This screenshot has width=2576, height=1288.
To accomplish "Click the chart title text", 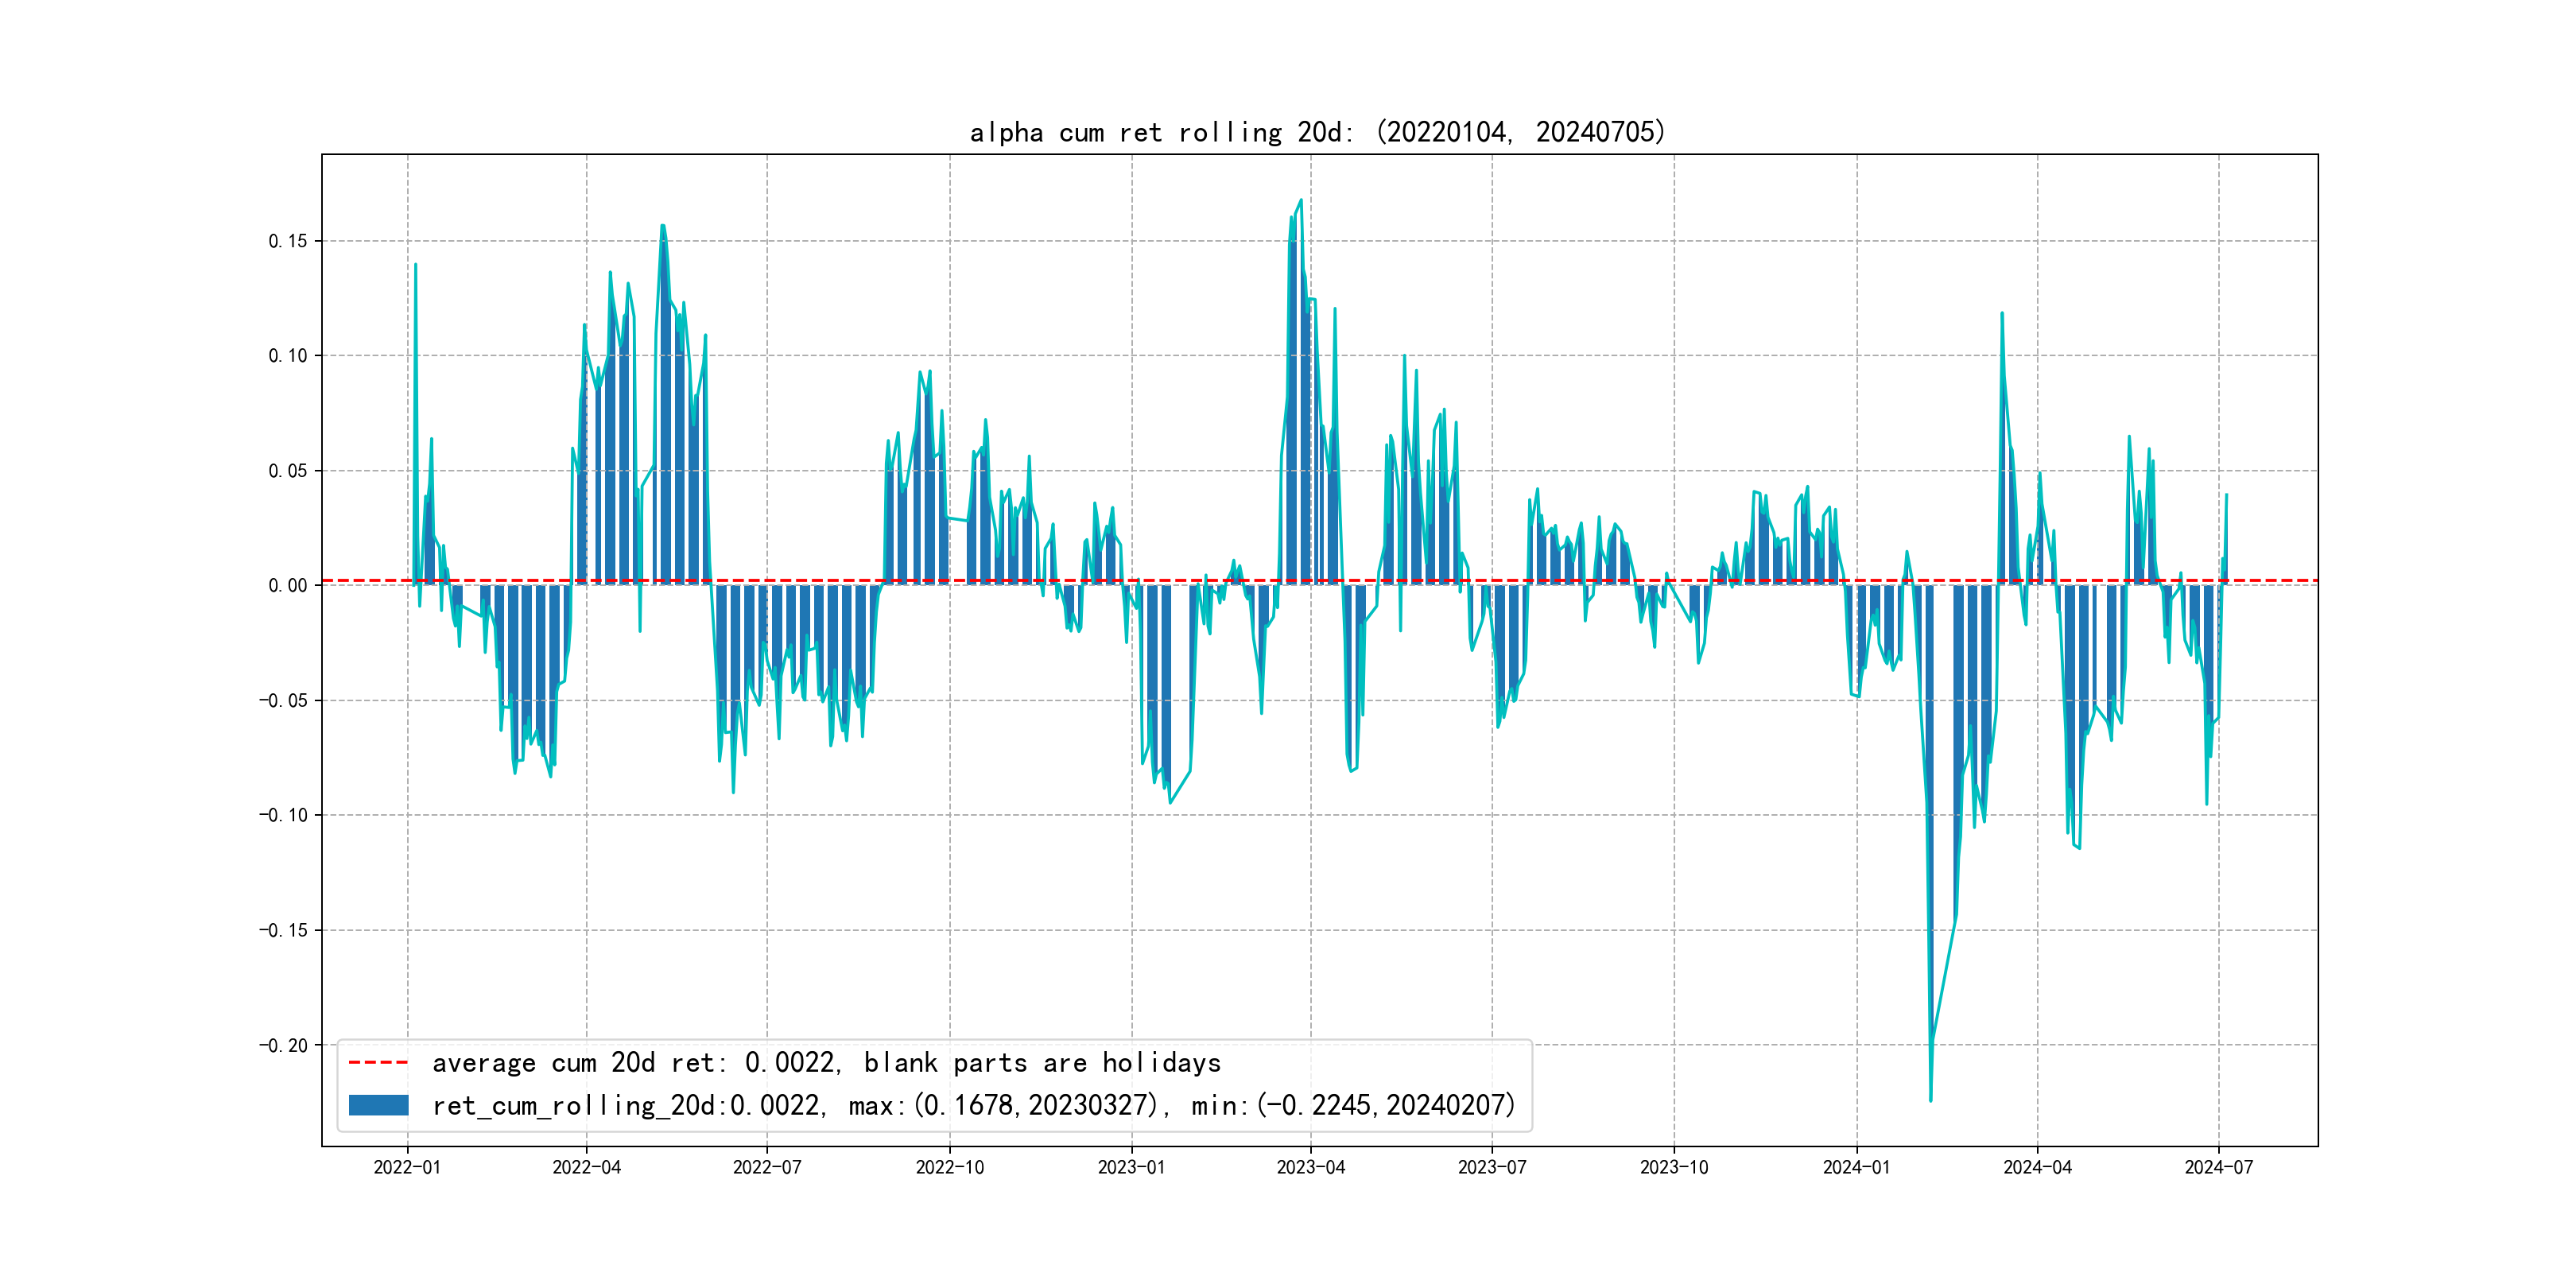I will click(x=1317, y=132).
